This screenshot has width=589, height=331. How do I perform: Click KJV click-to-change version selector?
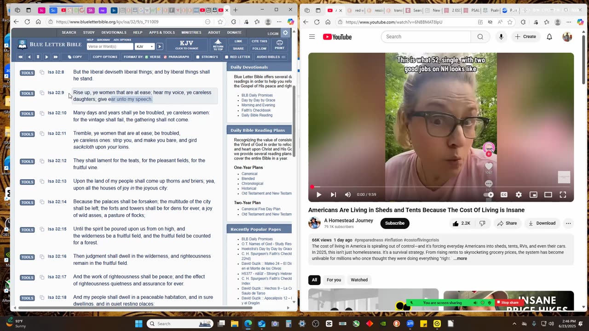tap(186, 45)
